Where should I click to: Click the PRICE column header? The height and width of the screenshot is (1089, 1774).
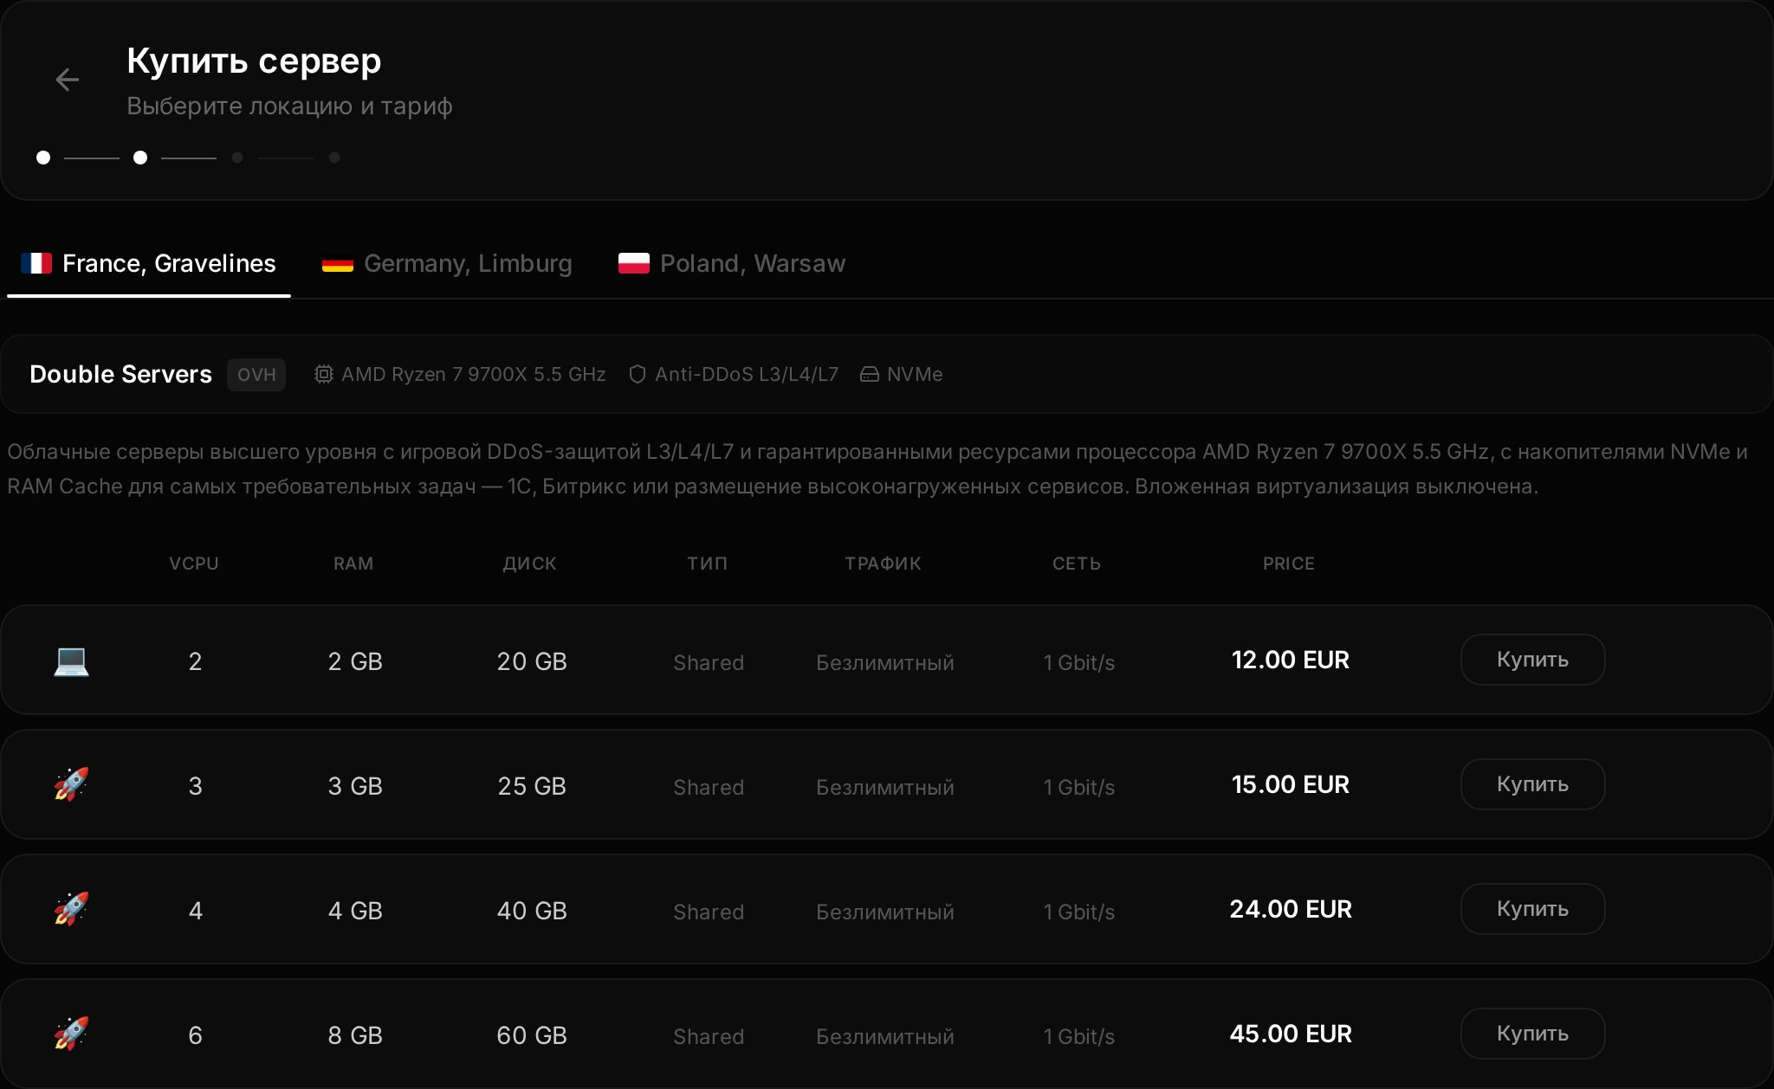(1289, 564)
